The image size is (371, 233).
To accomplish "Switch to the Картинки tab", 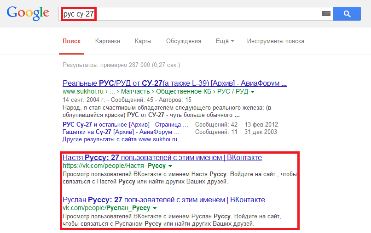I will (x=108, y=41).
